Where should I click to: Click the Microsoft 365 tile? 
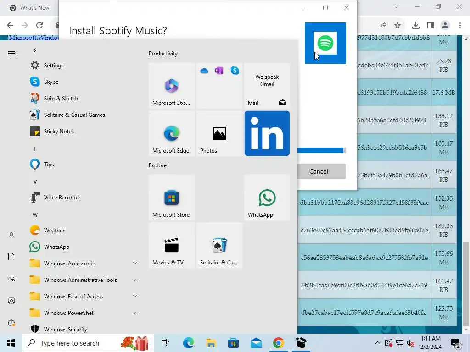pyautogui.click(x=172, y=86)
